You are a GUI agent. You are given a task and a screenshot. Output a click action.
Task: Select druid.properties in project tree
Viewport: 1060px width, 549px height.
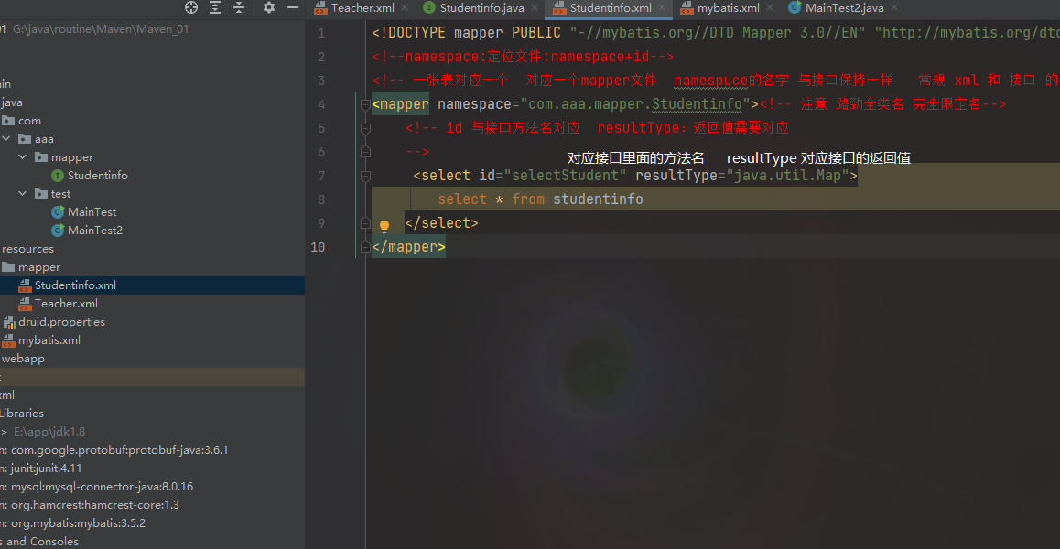61,322
